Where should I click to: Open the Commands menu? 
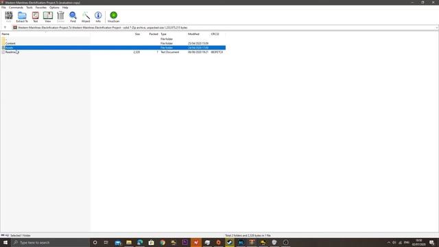pos(16,8)
